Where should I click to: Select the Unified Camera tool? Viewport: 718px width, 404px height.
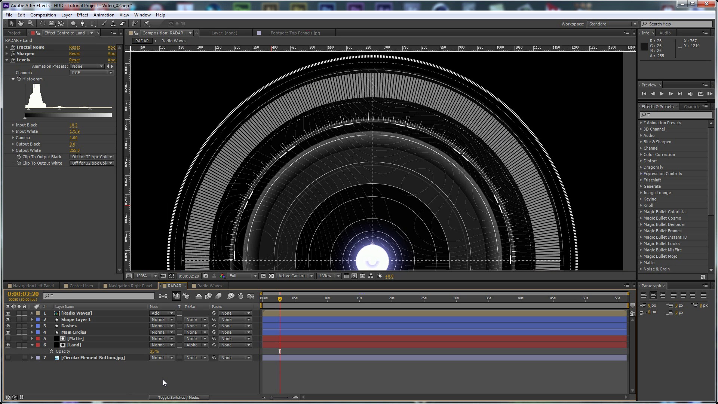[52, 24]
